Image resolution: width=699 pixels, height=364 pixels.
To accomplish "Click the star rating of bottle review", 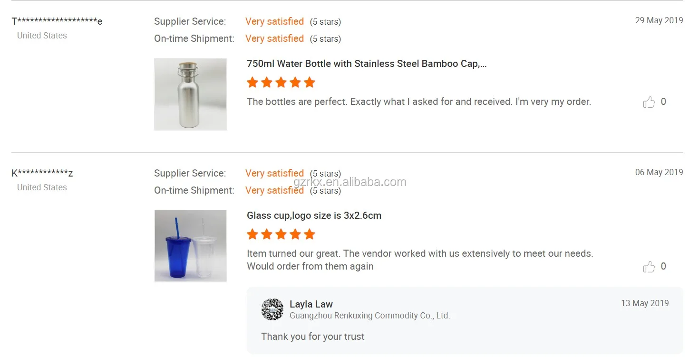I will pos(281,83).
